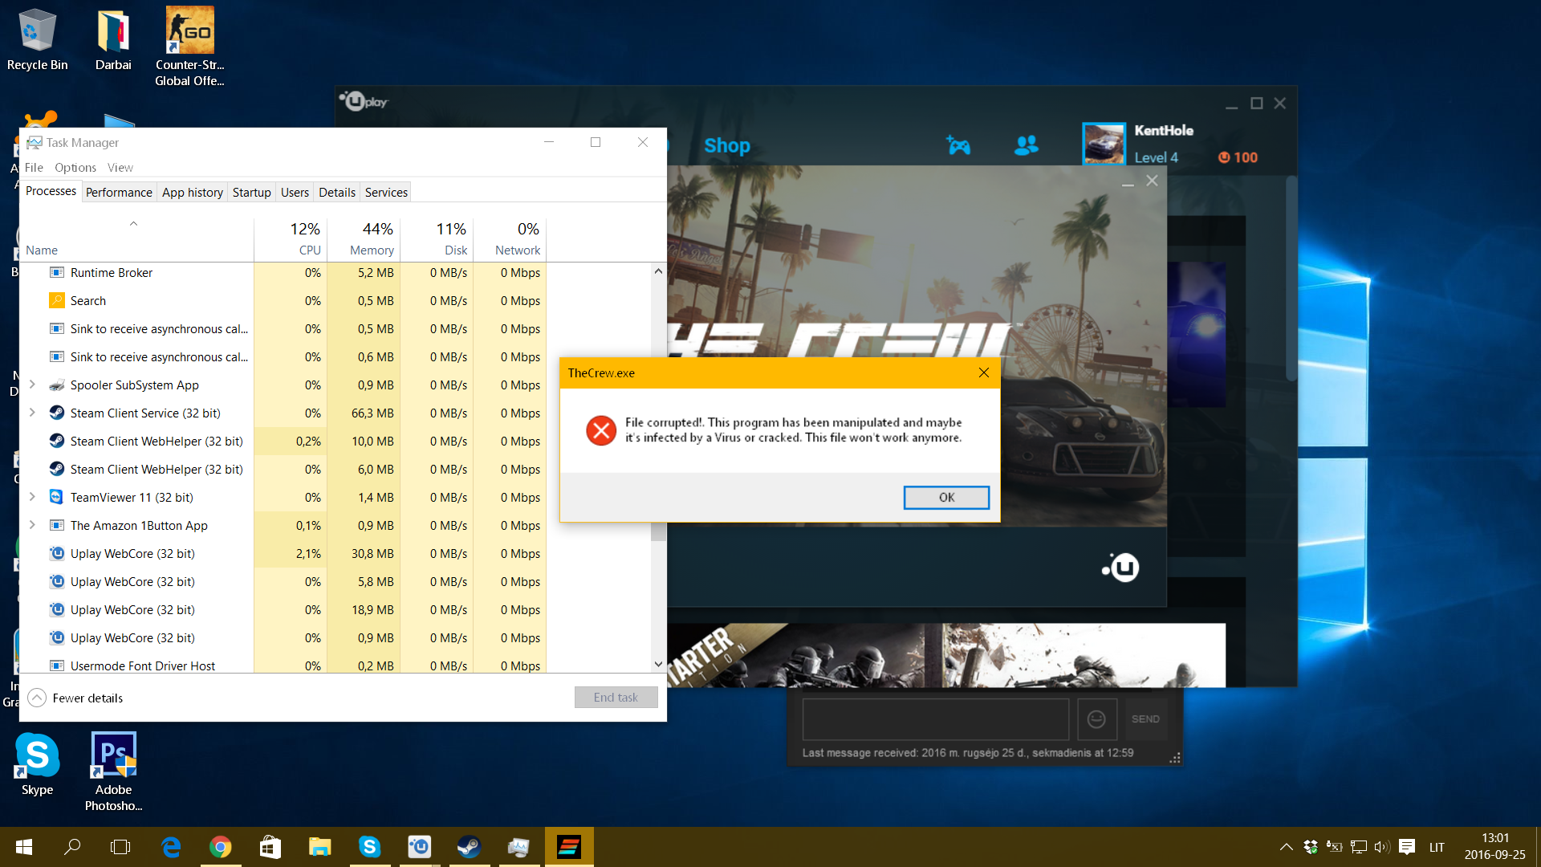Sort processes by Memory column
The image size is (1541, 867).
pos(363,239)
